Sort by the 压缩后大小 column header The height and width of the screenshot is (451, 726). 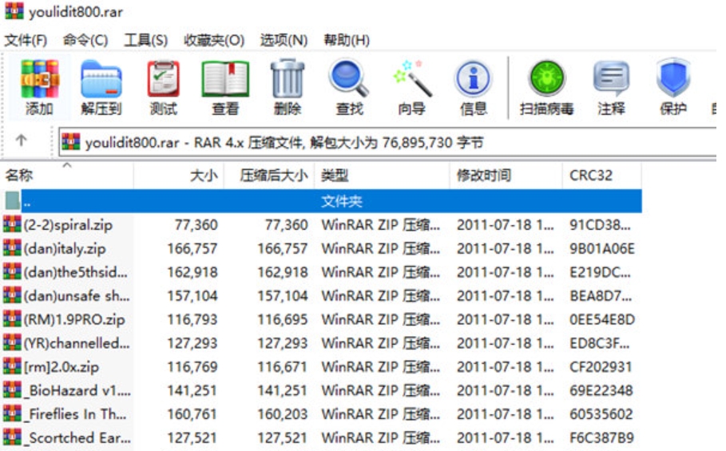tap(269, 176)
